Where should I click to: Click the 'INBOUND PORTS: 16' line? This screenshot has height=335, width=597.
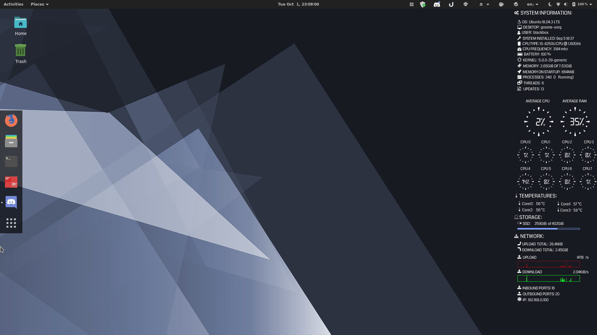point(536,288)
